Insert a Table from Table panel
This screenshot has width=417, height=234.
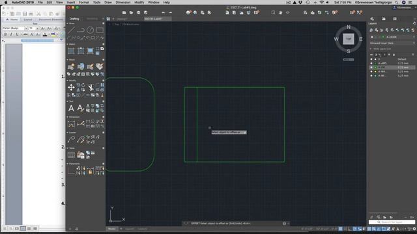click(x=71, y=155)
